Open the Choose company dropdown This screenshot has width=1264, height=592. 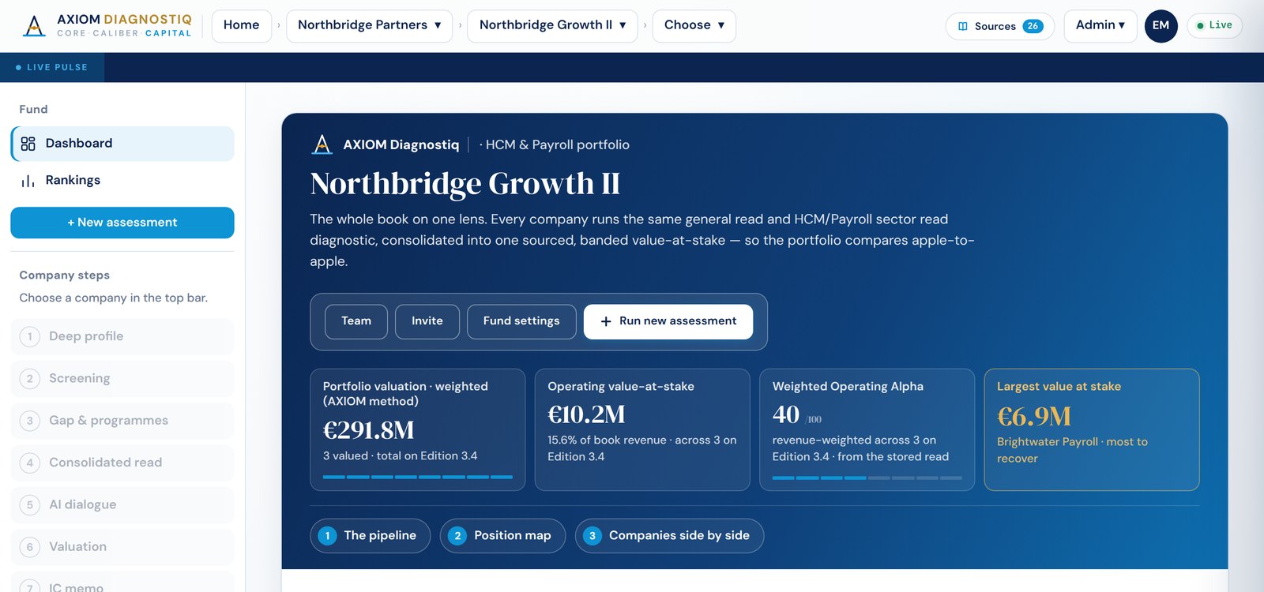point(694,25)
